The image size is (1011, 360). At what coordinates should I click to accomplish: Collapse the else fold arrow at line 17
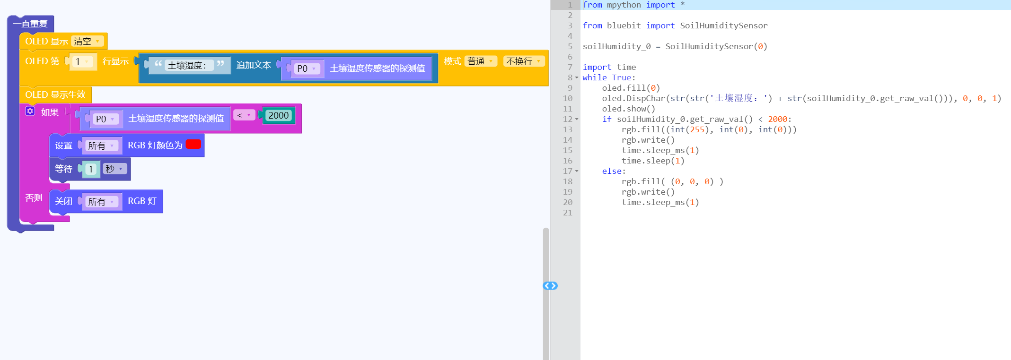577,171
